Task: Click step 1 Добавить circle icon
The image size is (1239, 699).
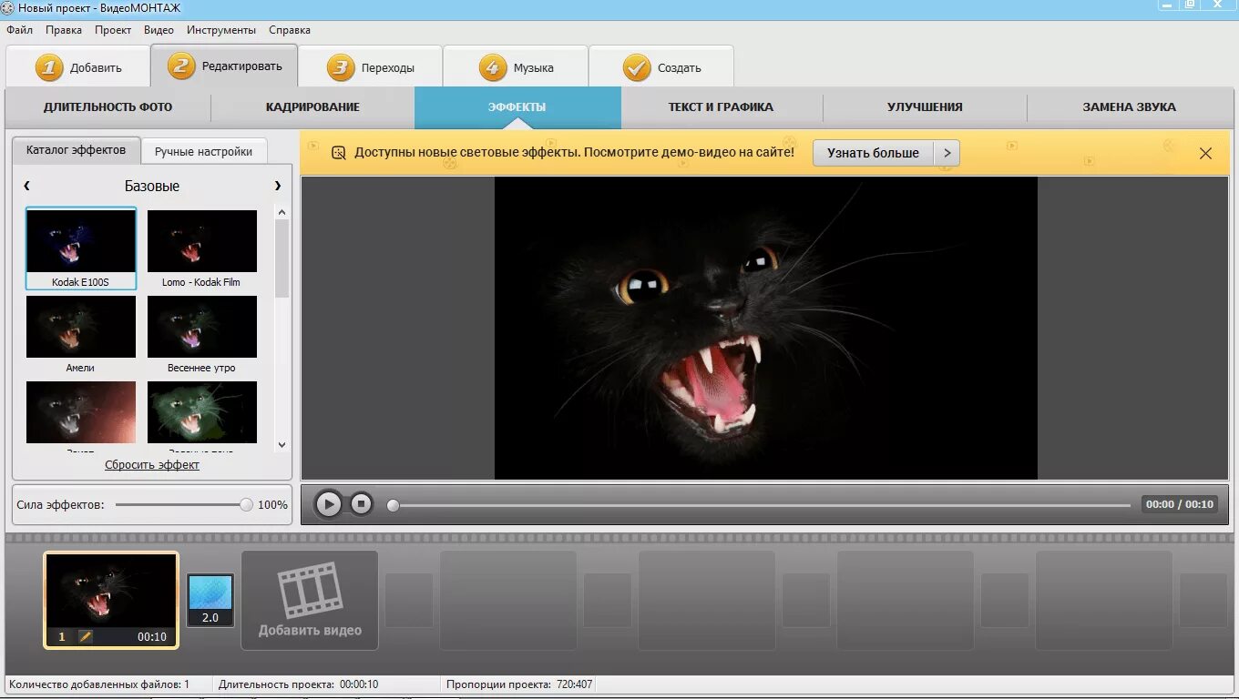Action: [x=49, y=67]
